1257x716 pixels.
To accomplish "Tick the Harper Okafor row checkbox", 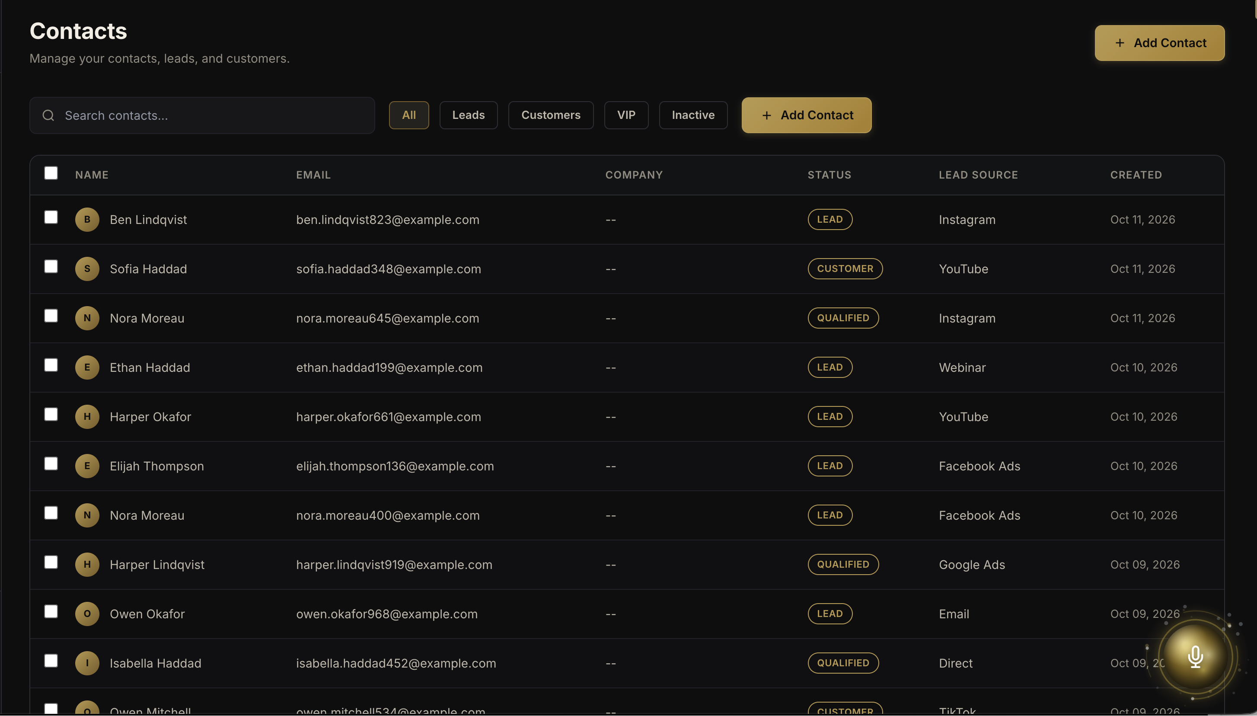I will pos(51,415).
